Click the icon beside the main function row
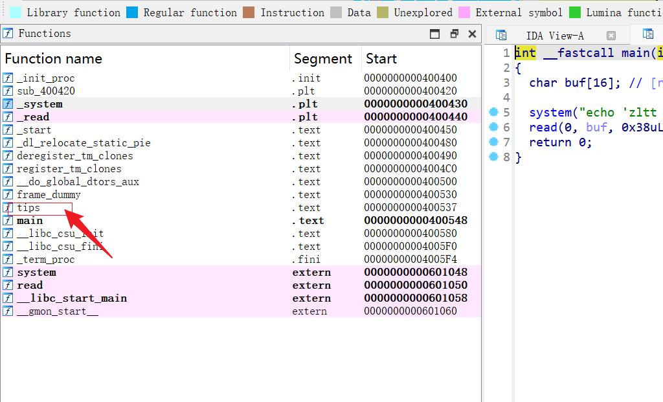The width and height of the screenshot is (663, 402). point(8,221)
